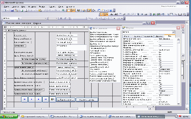Image resolution: width=191 pixels, height=119 pixels.
Task: Switch to the Макет tab in Properties
Action: (127, 36)
